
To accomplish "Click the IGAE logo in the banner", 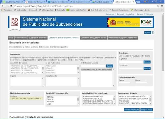I will coord(146,22).
